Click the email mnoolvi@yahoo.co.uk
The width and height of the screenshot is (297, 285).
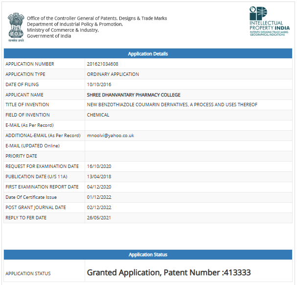111,136
